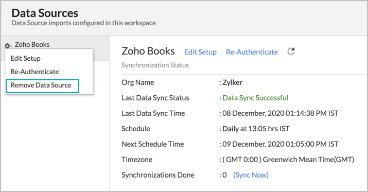The image size is (368, 192).
Task: Select the Synchronization Status label
Action: [155, 65]
